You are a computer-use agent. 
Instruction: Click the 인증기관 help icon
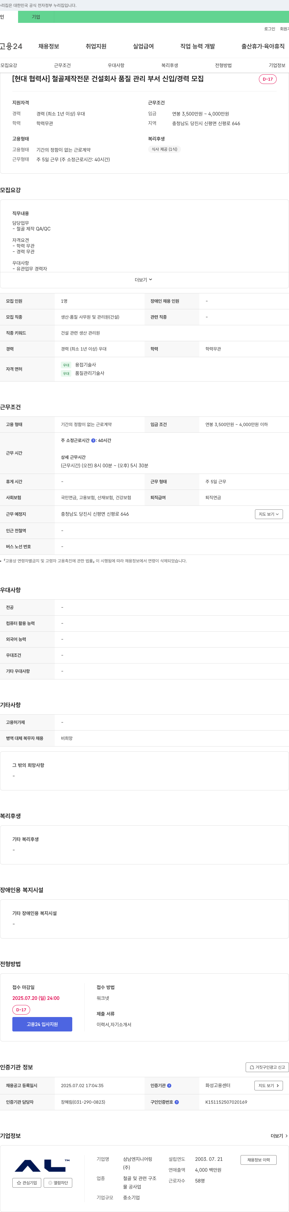pyautogui.click(x=169, y=1086)
